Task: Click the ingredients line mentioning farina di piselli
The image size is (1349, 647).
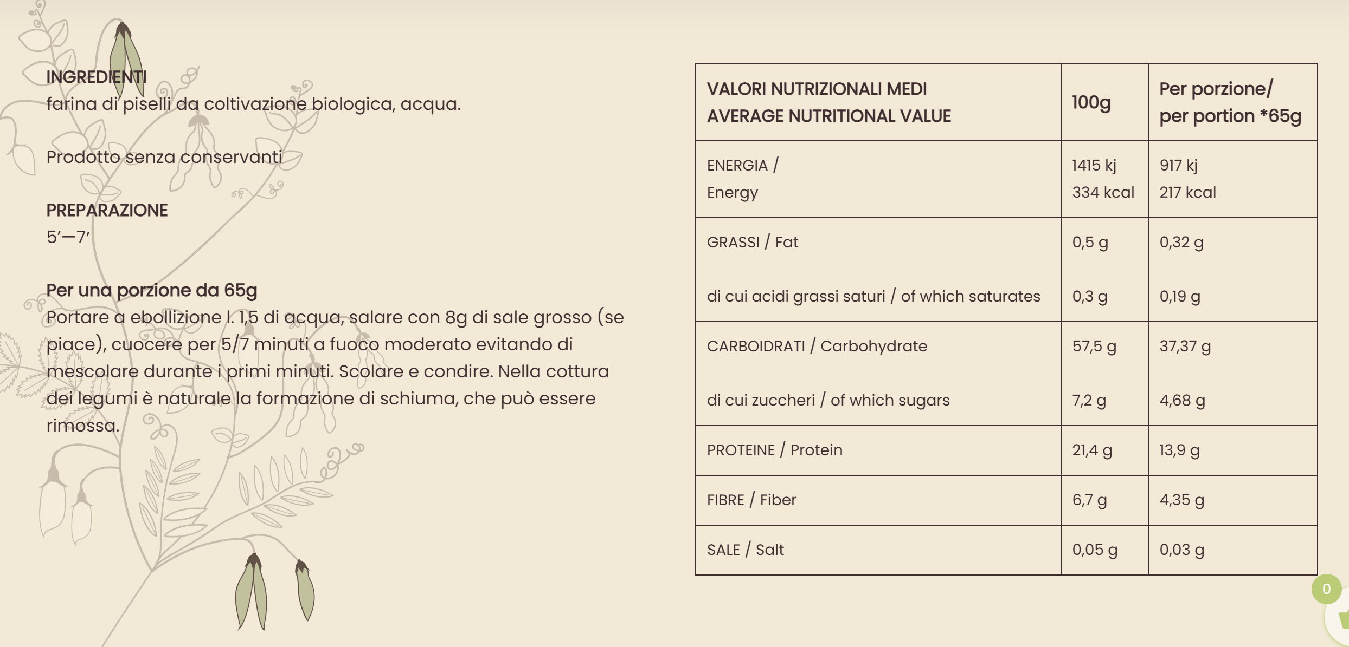Action: [253, 104]
